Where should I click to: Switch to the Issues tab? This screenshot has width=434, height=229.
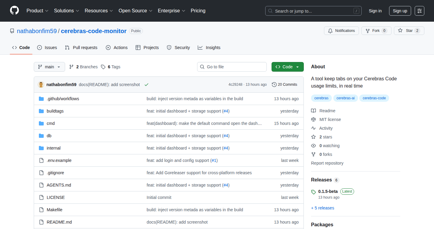pyautogui.click(x=47, y=48)
